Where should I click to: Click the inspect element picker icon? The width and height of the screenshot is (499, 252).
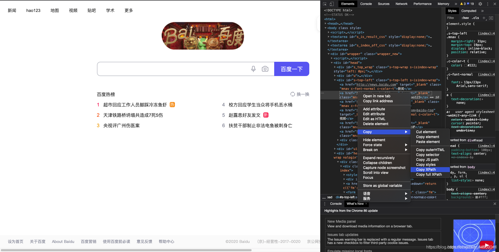click(325, 4)
